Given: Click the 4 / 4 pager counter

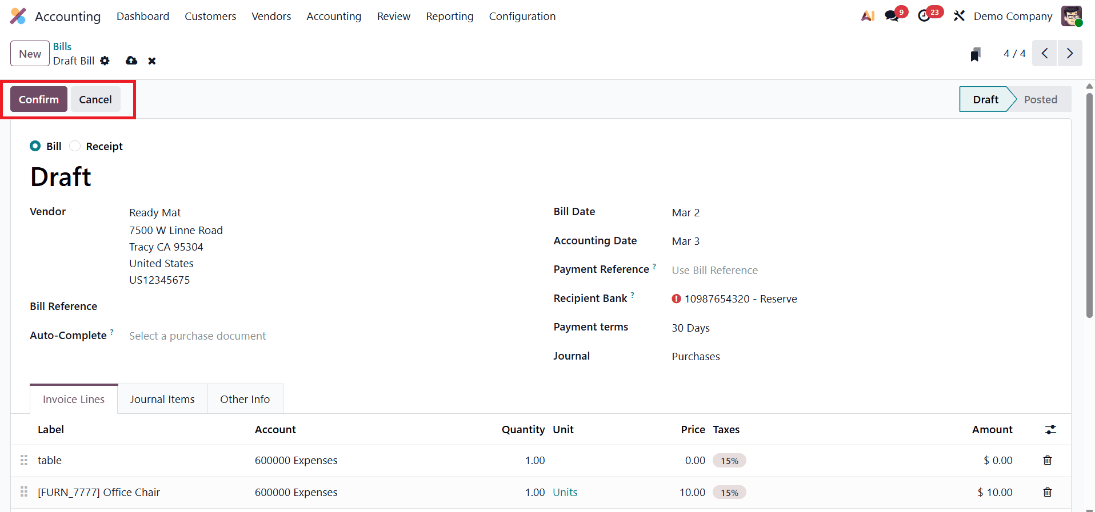Looking at the screenshot, I should point(1014,54).
